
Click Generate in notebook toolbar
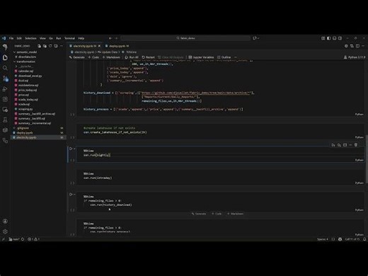(x=77, y=57)
